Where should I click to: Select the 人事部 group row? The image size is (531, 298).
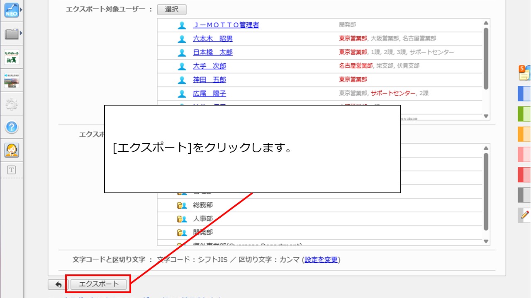(x=203, y=219)
